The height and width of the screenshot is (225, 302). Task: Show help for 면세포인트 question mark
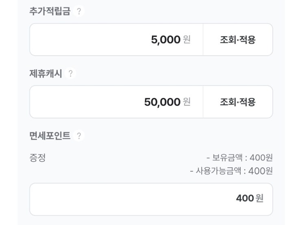(79, 136)
